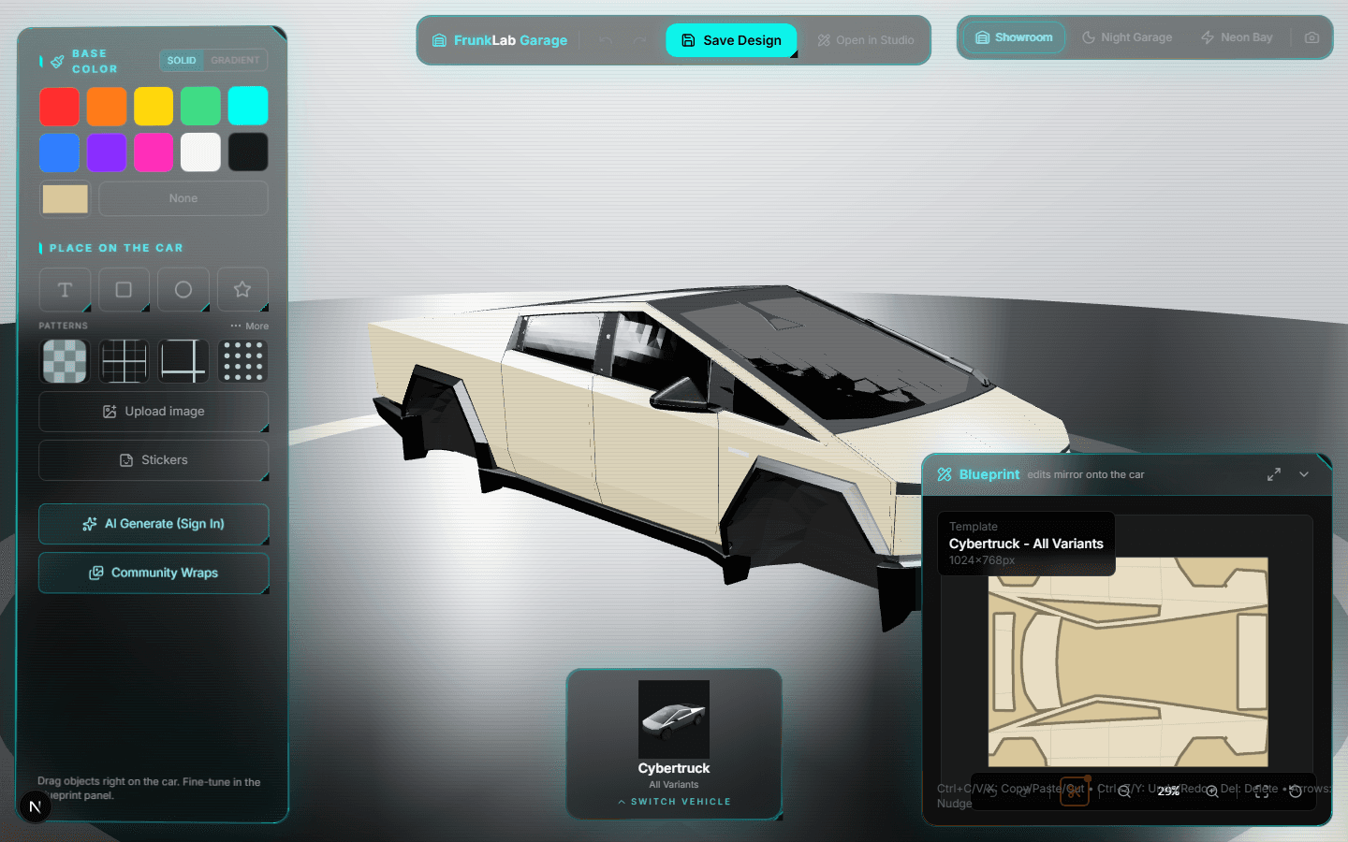Click the FrunkLab Garage logo
1348x842 pixels.
point(500,40)
